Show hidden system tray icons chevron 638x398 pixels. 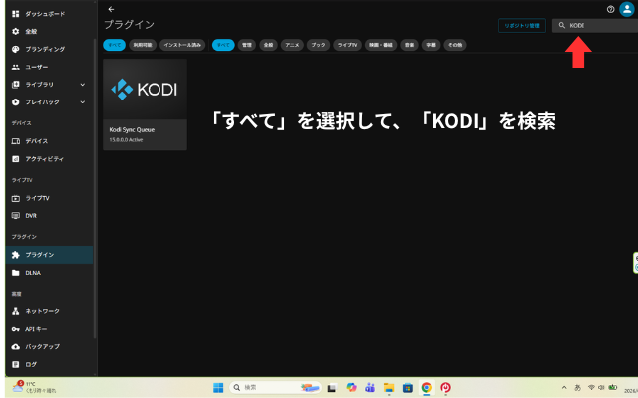565,387
